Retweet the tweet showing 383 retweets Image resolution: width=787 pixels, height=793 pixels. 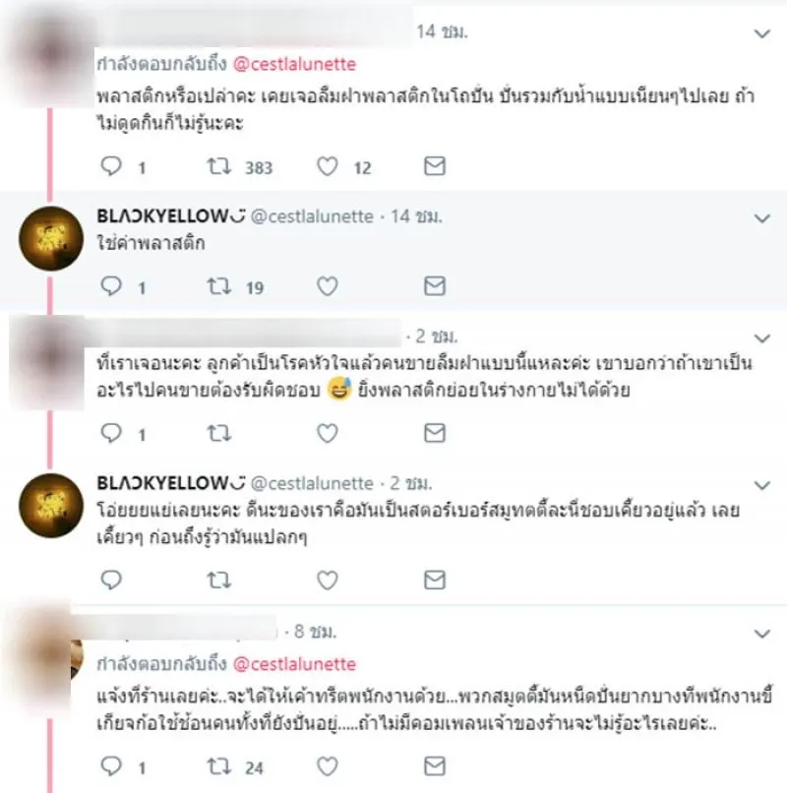219,166
